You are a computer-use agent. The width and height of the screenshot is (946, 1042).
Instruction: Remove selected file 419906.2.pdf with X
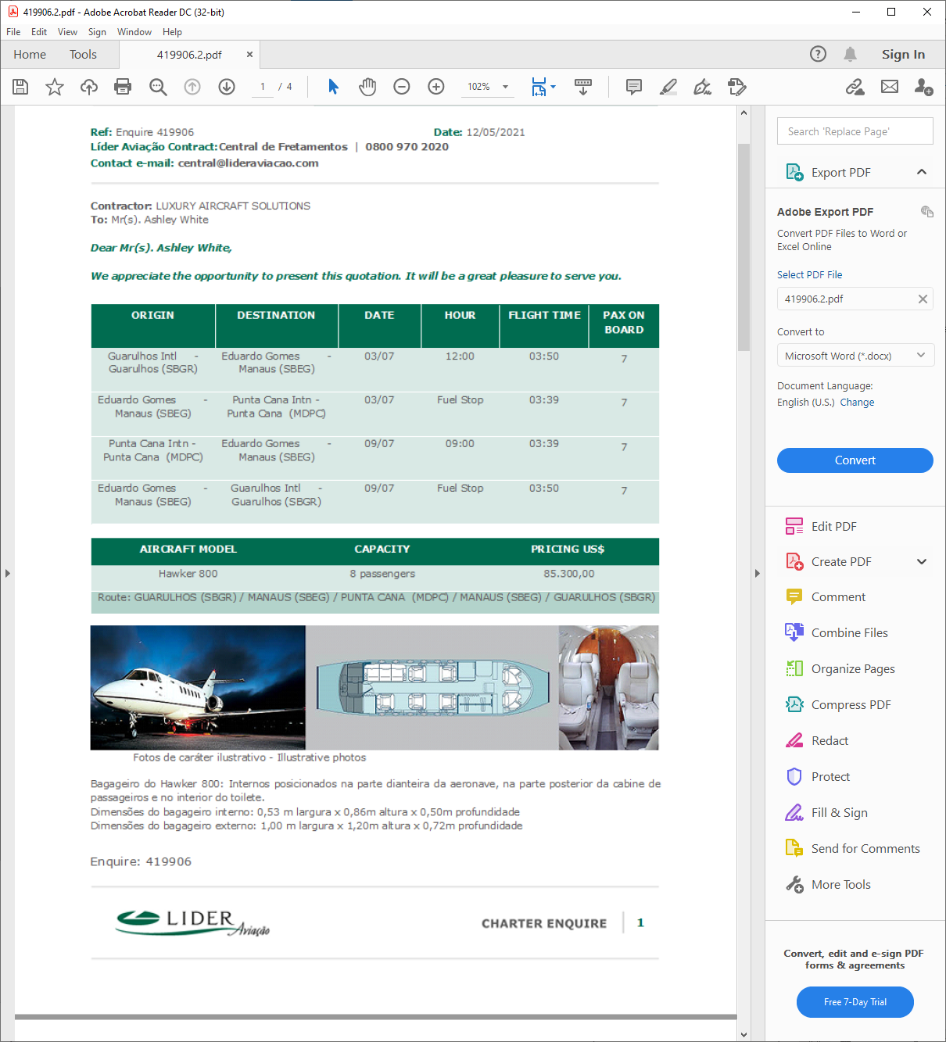point(923,299)
